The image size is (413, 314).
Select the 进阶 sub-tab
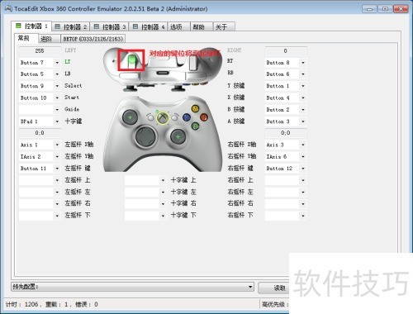coord(49,39)
